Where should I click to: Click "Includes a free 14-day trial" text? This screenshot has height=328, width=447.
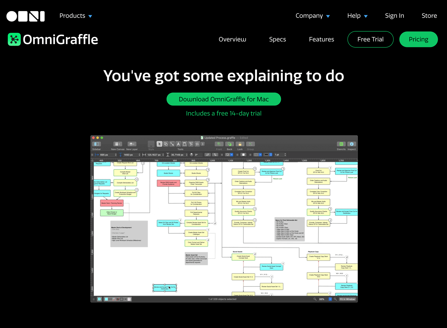(224, 113)
